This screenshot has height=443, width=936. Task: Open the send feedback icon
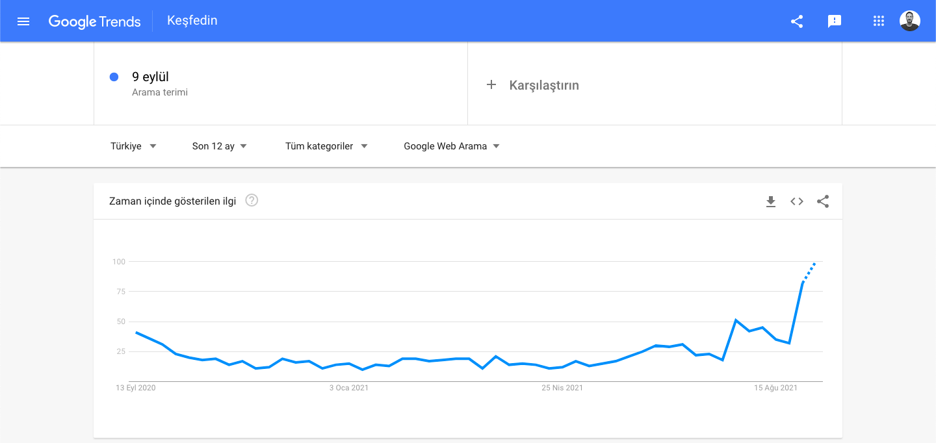835,21
